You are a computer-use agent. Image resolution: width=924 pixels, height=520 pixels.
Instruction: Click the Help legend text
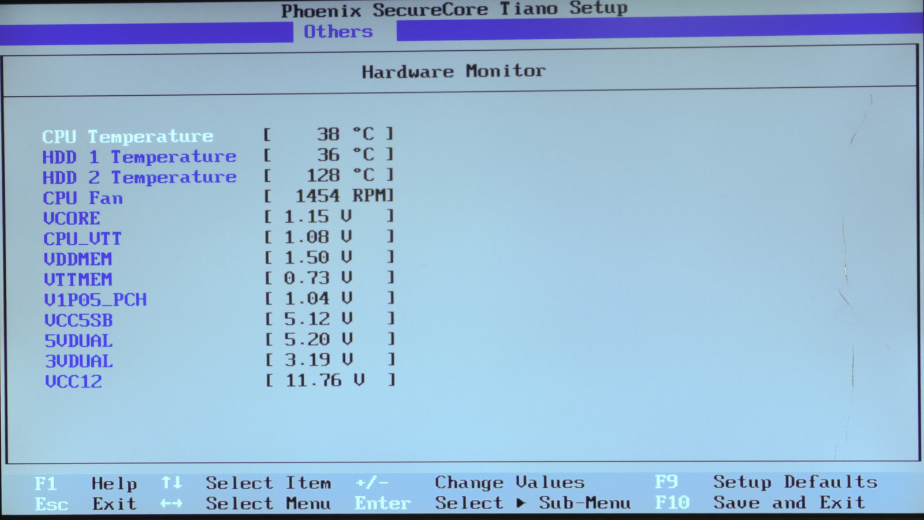114,483
